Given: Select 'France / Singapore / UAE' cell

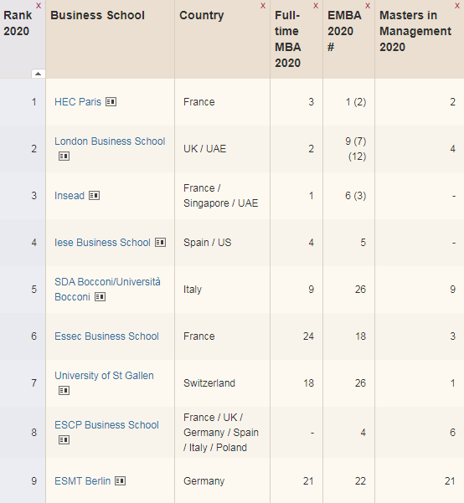Looking at the screenshot, I should pyautogui.click(x=223, y=196).
